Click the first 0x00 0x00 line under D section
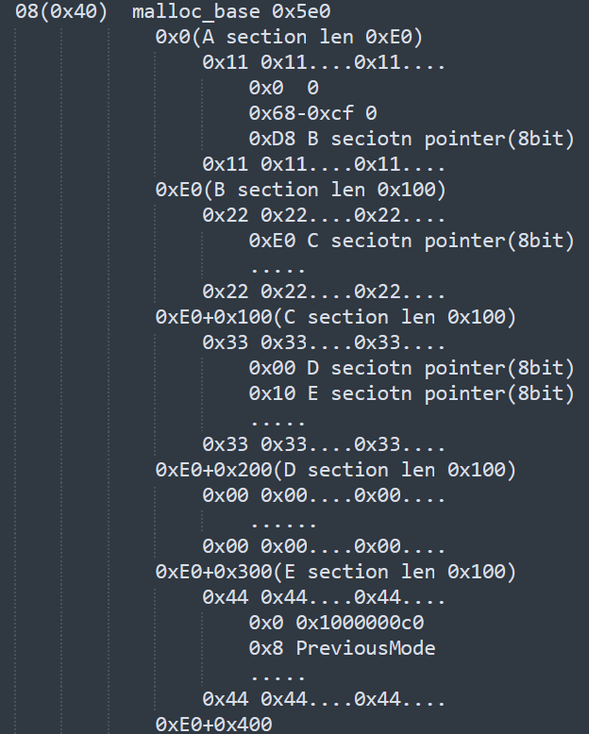This screenshot has width=589, height=734. 323,495
